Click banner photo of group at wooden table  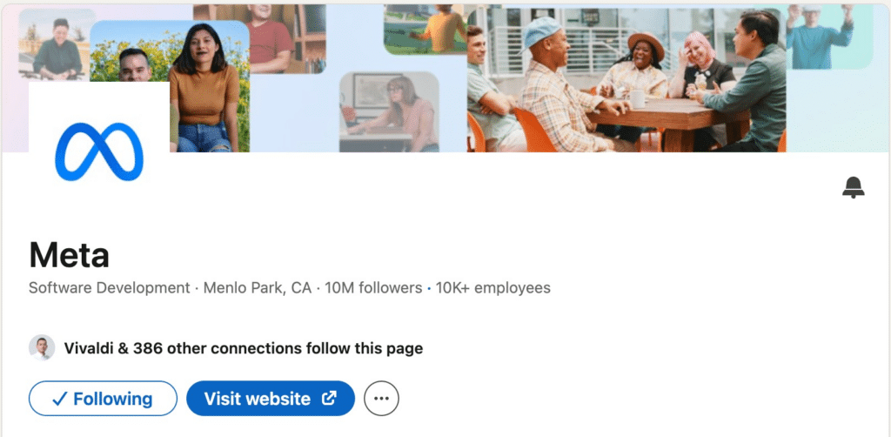click(626, 79)
